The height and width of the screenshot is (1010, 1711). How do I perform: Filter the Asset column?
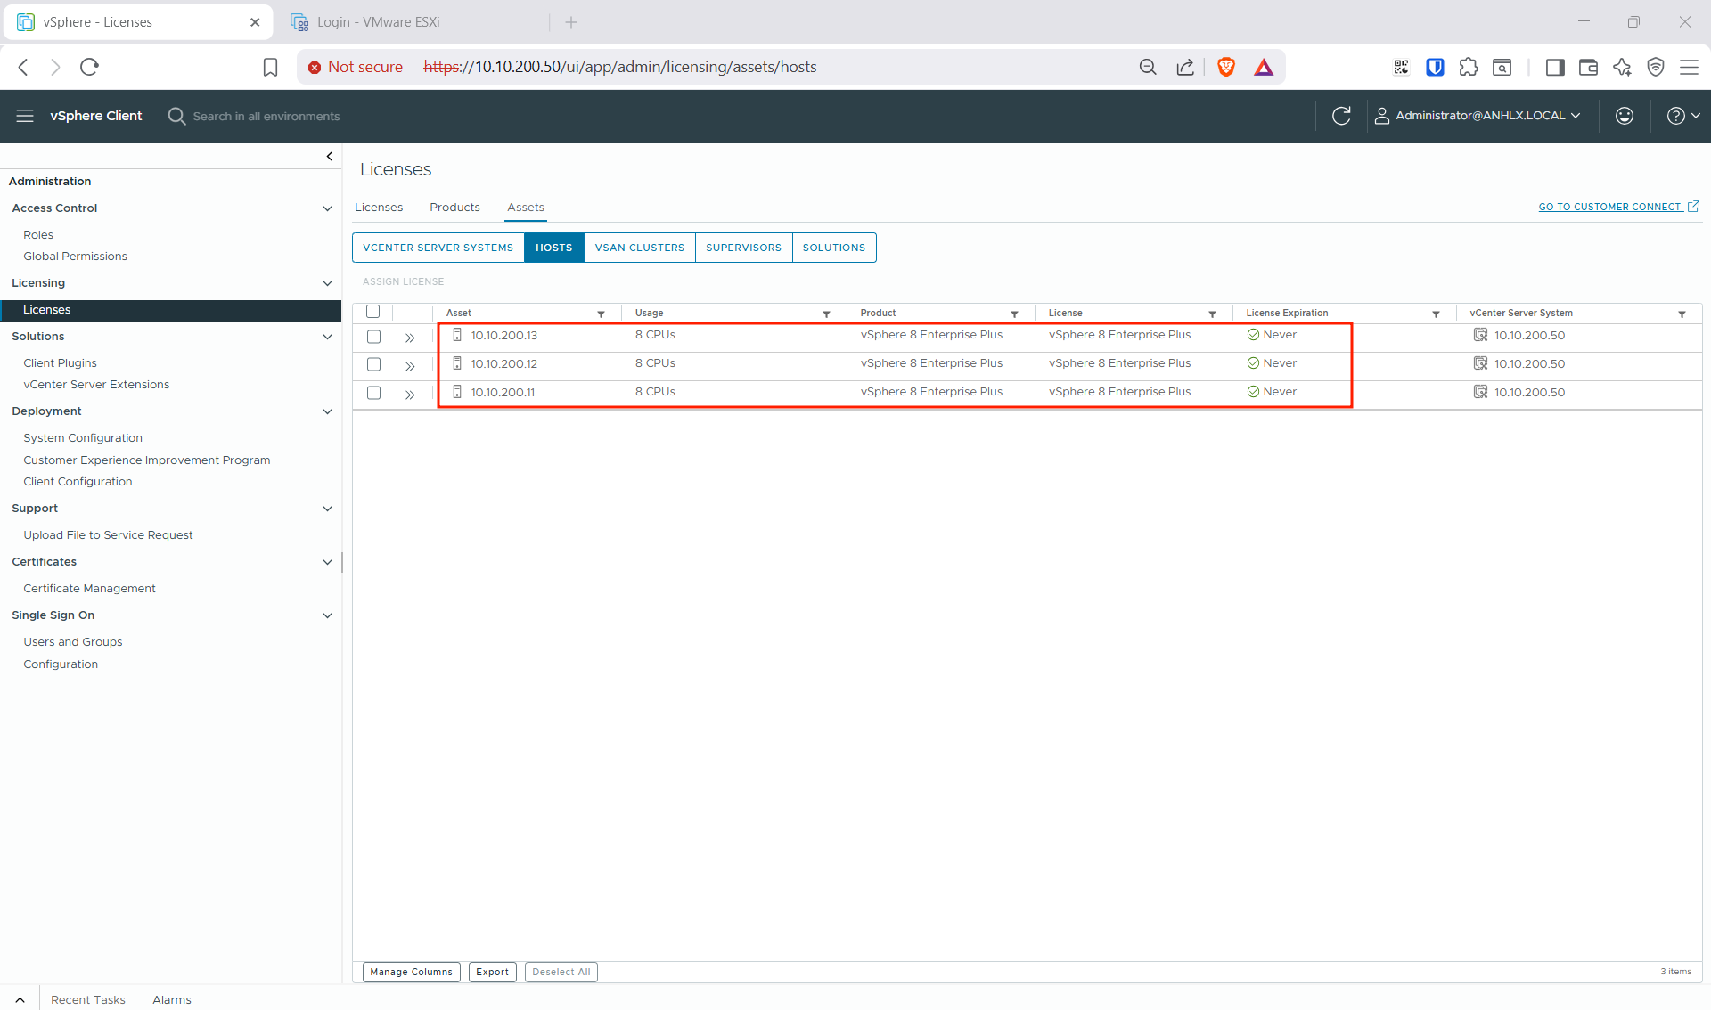602,314
